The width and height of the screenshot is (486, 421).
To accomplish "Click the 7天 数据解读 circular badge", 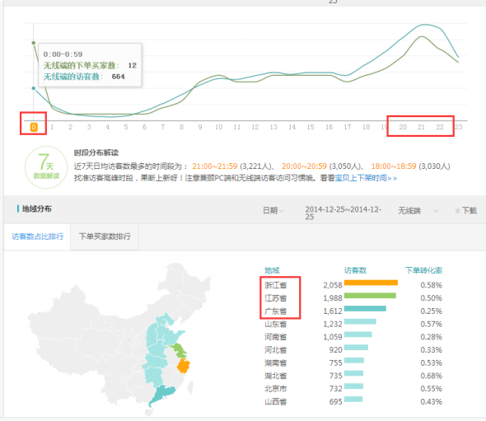I will [x=46, y=167].
